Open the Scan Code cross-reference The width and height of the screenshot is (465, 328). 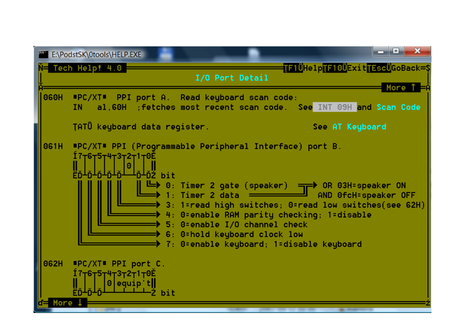click(398, 107)
